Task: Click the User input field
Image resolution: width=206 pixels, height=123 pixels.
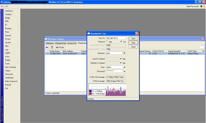Action: point(114,67)
